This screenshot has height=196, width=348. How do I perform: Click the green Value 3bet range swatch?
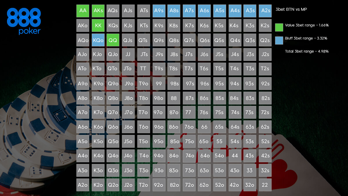coord(279,27)
